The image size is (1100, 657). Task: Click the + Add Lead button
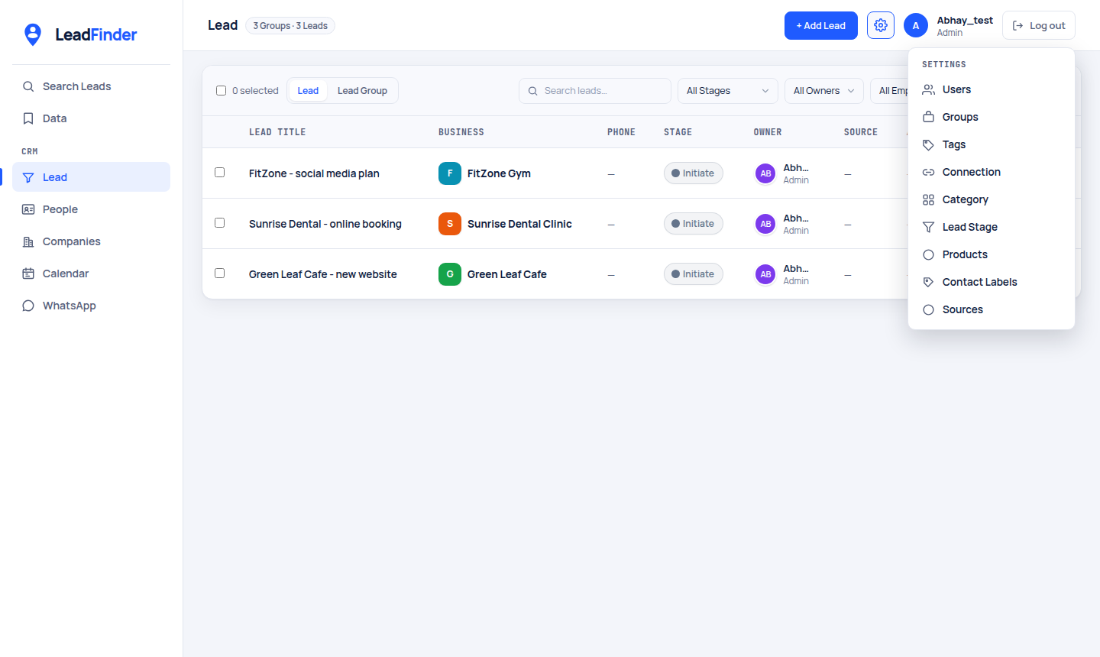821,26
